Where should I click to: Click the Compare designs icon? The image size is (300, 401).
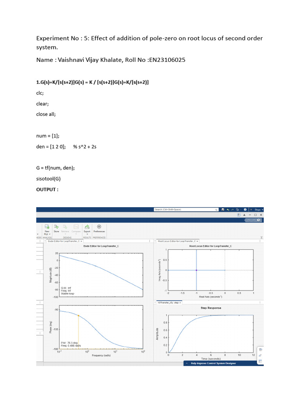[76, 227]
